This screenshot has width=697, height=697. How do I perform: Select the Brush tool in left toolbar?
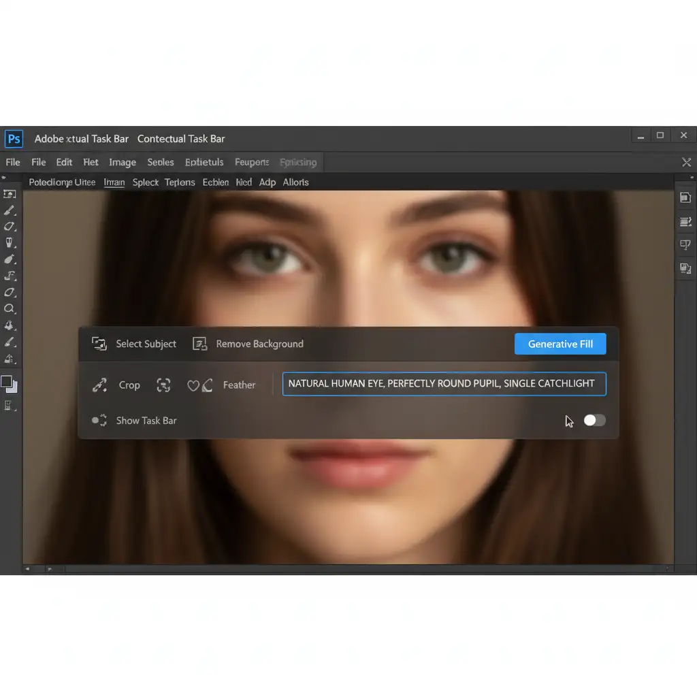[10, 210]
